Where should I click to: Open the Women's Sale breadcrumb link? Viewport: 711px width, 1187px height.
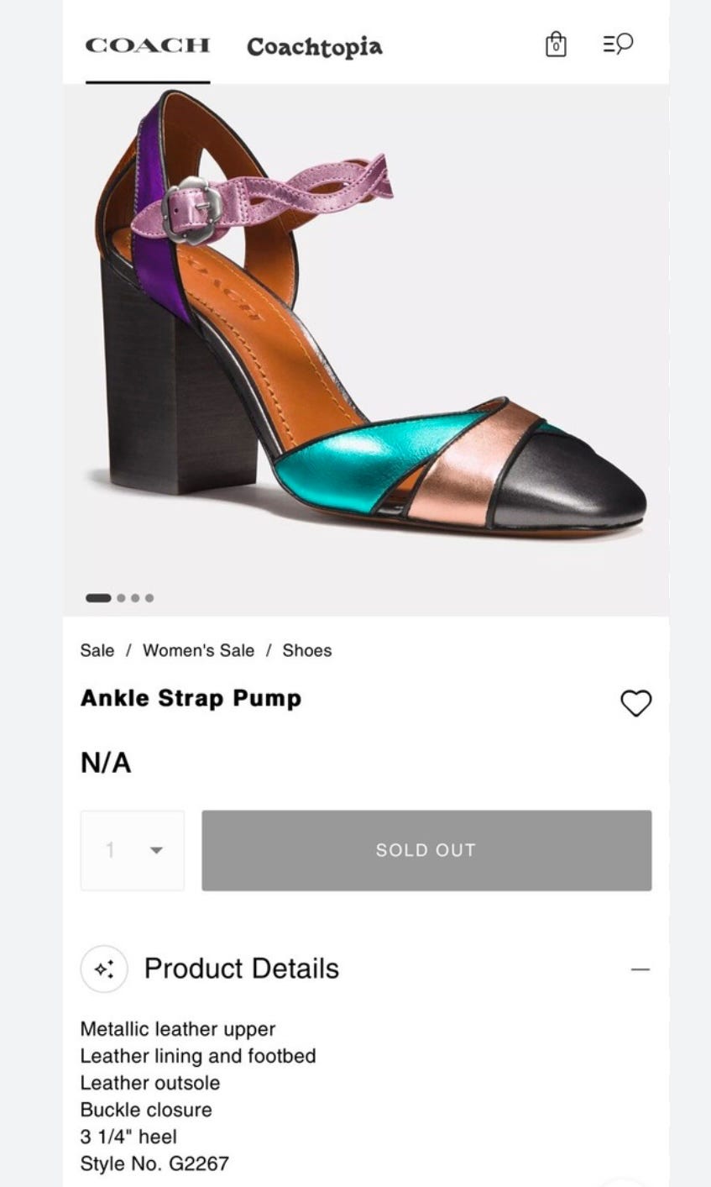click(198, 650)
